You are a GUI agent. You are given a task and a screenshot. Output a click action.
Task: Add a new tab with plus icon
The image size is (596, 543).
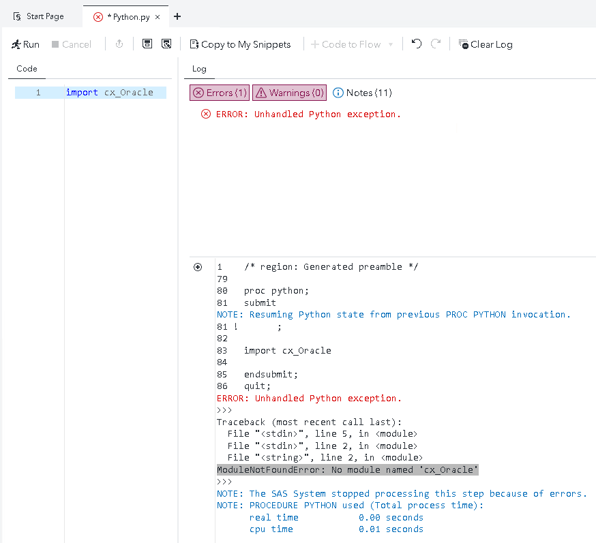(177, 17)
